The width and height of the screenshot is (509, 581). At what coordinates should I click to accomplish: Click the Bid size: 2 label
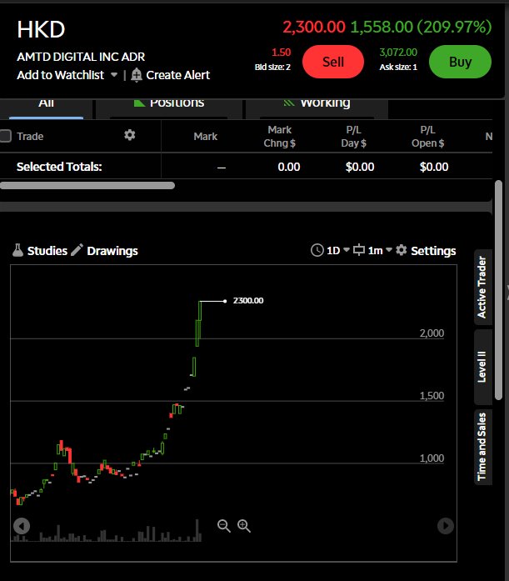click(272, 67)
